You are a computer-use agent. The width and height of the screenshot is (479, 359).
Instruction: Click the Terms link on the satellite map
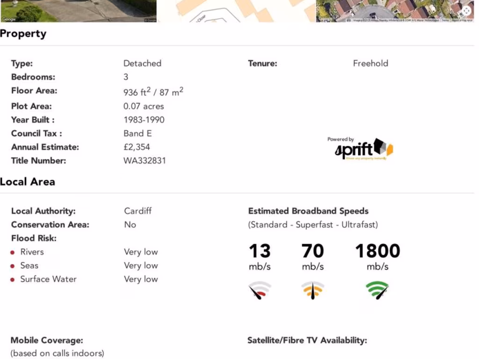(x=445, y=20)
